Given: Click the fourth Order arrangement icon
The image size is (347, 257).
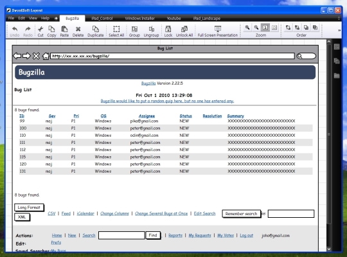Looking at the screenshot, I should point(315,28).
